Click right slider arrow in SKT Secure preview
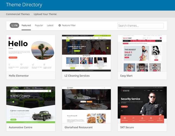Screen dimensions: 175x136 [165, 103]
